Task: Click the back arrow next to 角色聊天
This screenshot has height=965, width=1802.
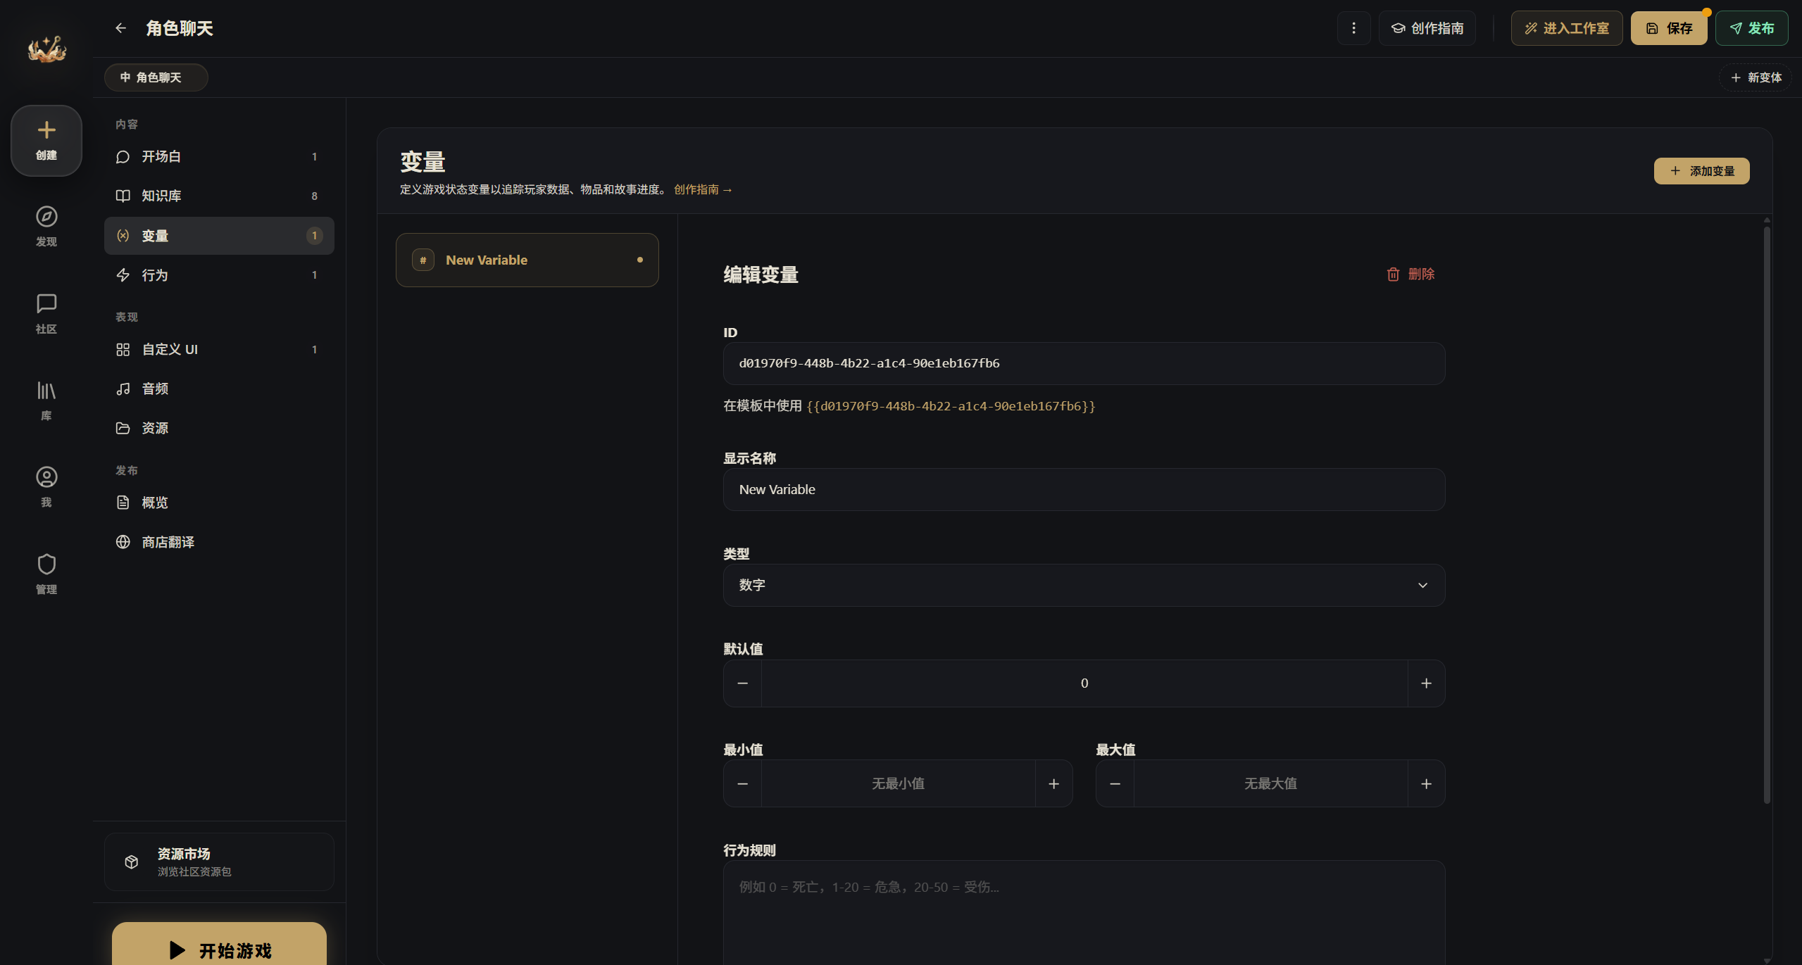Action: (x=120, y=28)
